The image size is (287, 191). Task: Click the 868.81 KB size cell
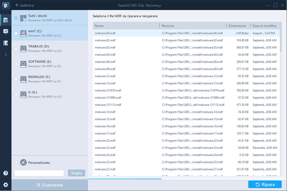[x=242, y=48]
